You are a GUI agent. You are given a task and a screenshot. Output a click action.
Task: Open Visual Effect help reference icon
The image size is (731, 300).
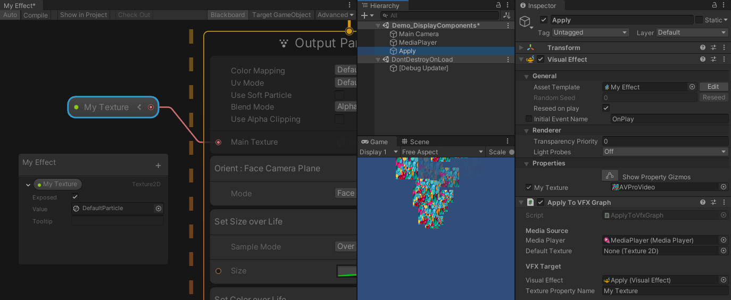coord(703,59)
